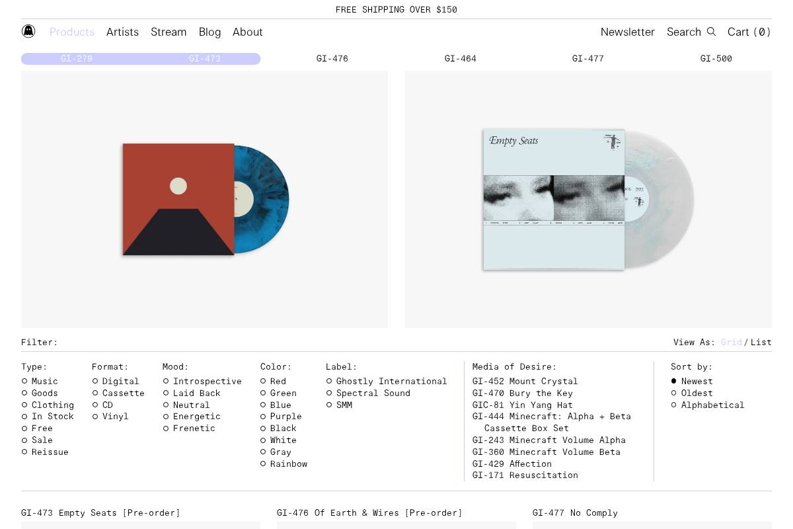793x529 pixels.
Task: Open GI-171 Resuscitation link
Action: (x=525, y=475)
